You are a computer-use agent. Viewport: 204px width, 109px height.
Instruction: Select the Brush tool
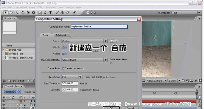[57, 13]
